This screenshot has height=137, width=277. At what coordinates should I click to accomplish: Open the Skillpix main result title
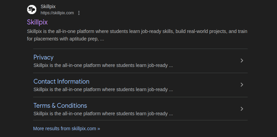tap(37, 22)
